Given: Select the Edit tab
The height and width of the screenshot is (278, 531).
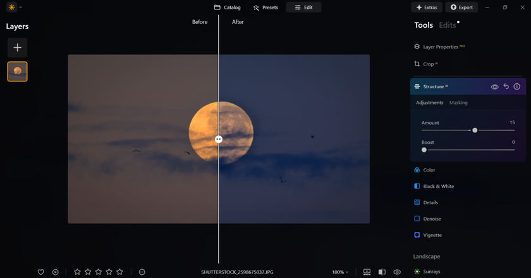Looking at the screenshot, I should 304,7.
